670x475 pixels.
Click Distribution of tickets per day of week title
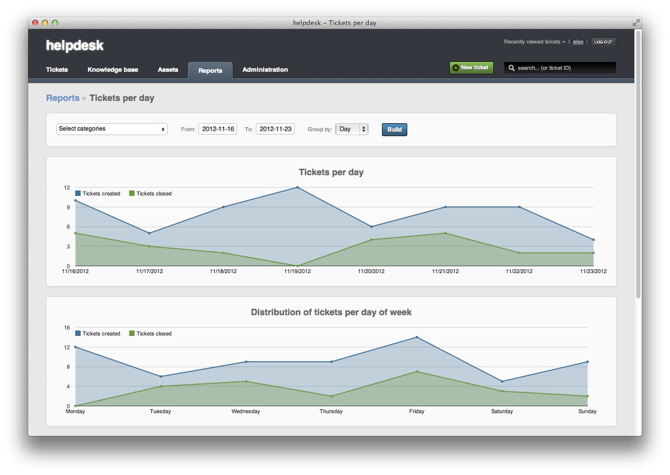tap(331, 312)
